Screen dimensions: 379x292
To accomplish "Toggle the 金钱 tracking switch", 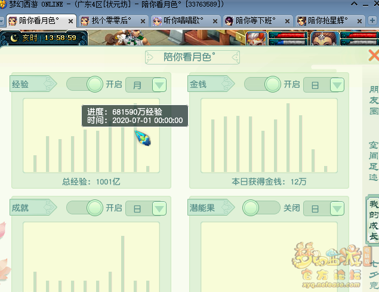I will (x=263, y=84).
